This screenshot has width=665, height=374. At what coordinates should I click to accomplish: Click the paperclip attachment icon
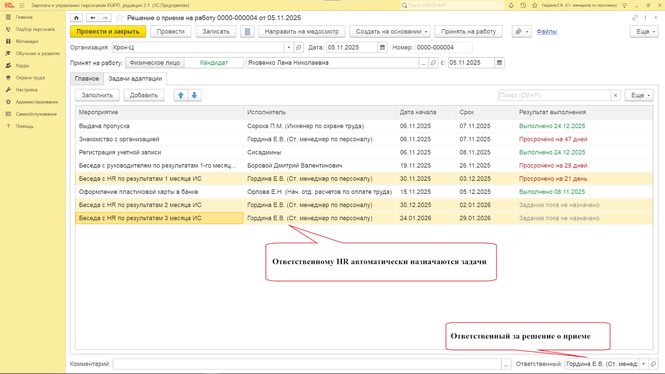518,31
